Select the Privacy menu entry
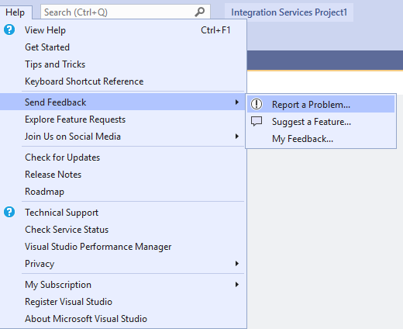The height and width of the screenshot is (329, 403). 122,264
